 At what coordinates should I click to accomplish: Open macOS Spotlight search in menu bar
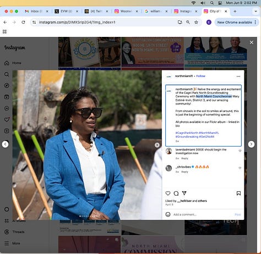pos(212,3)
